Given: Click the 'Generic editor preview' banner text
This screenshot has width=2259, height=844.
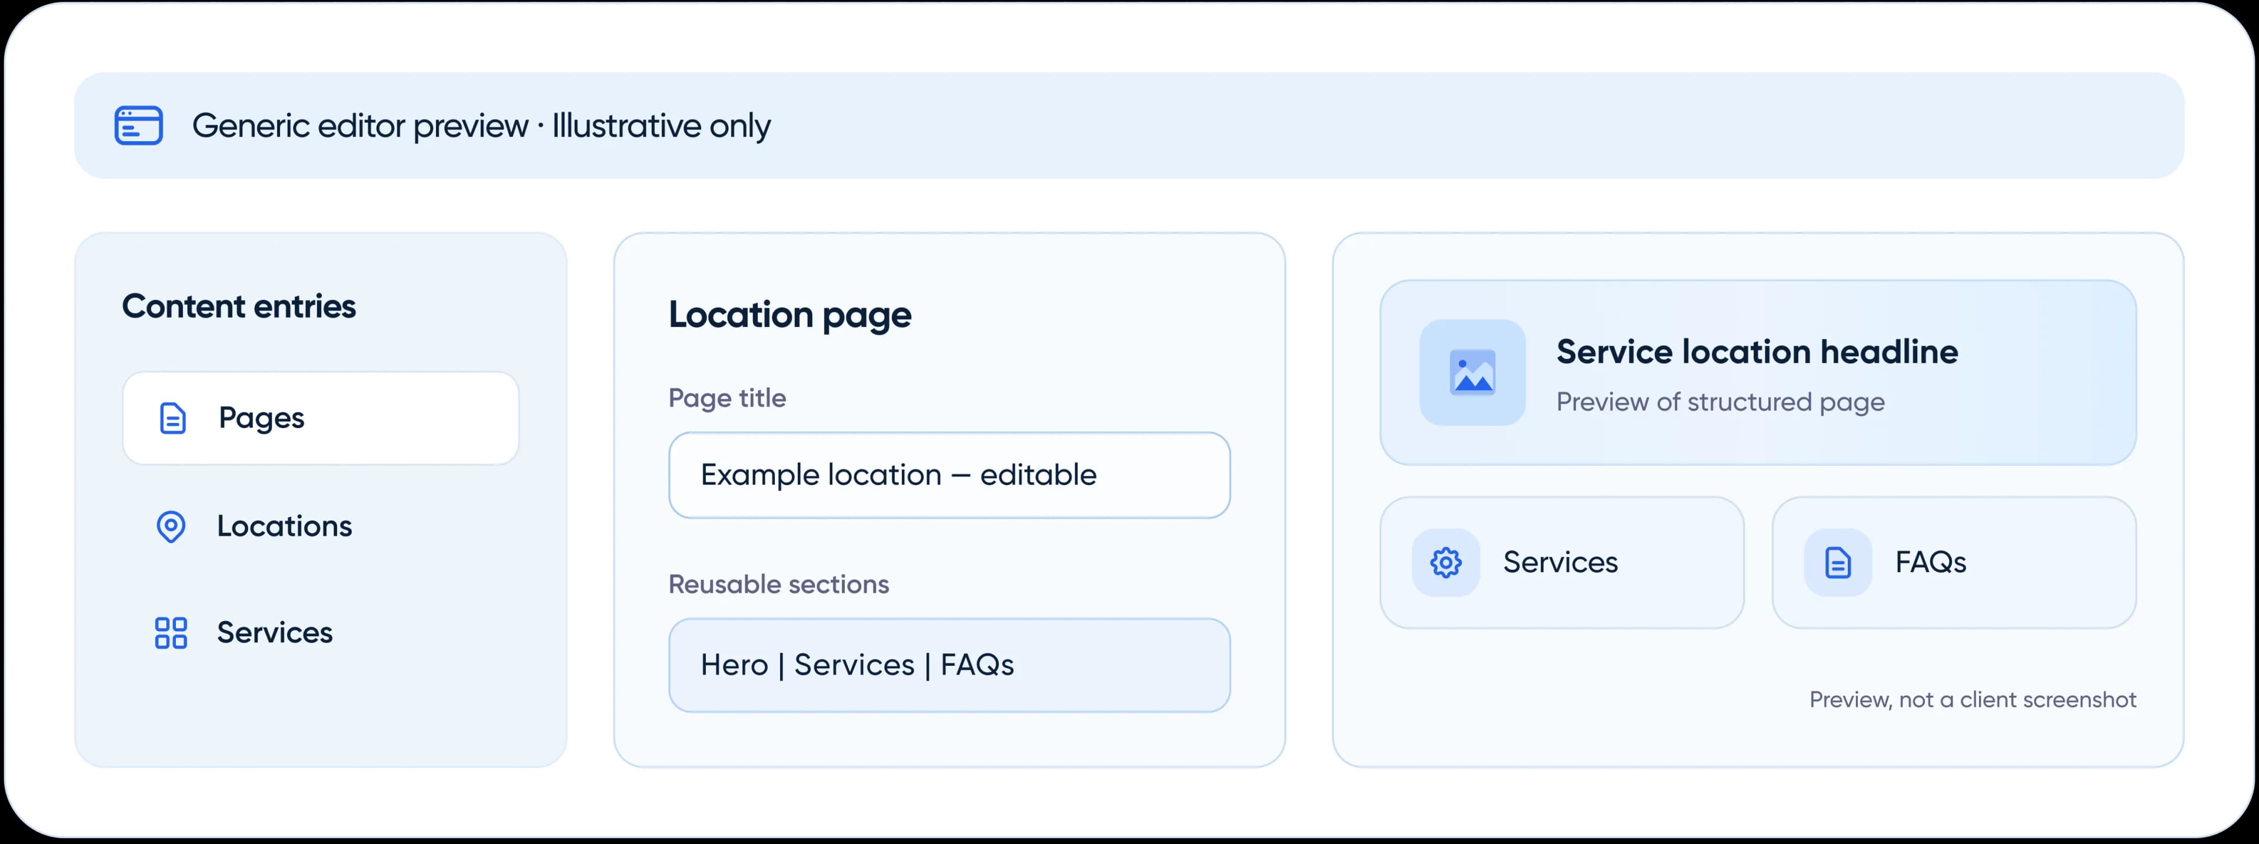Looking at the screenshot, I should [x=481, y=126].
